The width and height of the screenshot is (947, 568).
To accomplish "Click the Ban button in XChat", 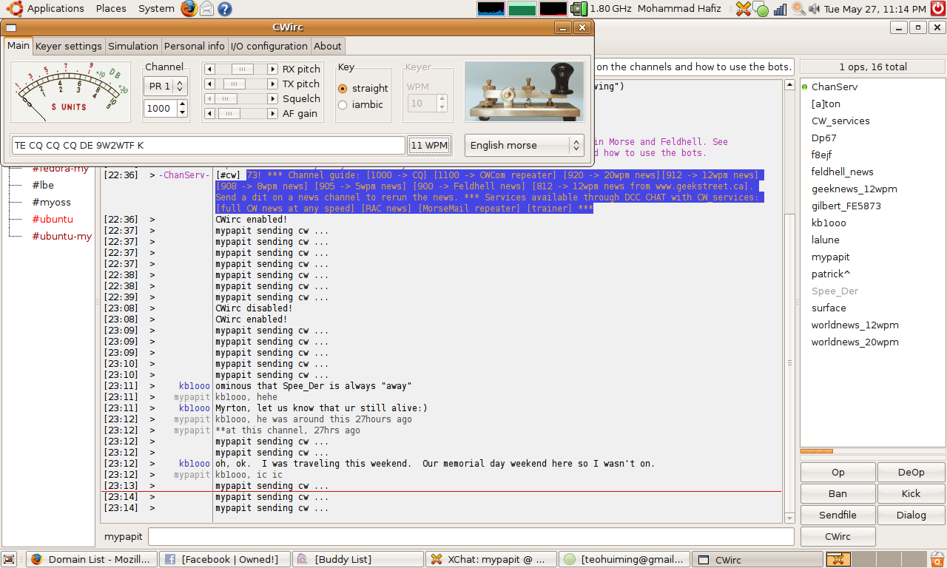I will click(x=838, y=493).
